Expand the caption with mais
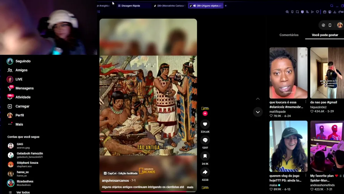344x194 pixels. (x=190, y=187)
